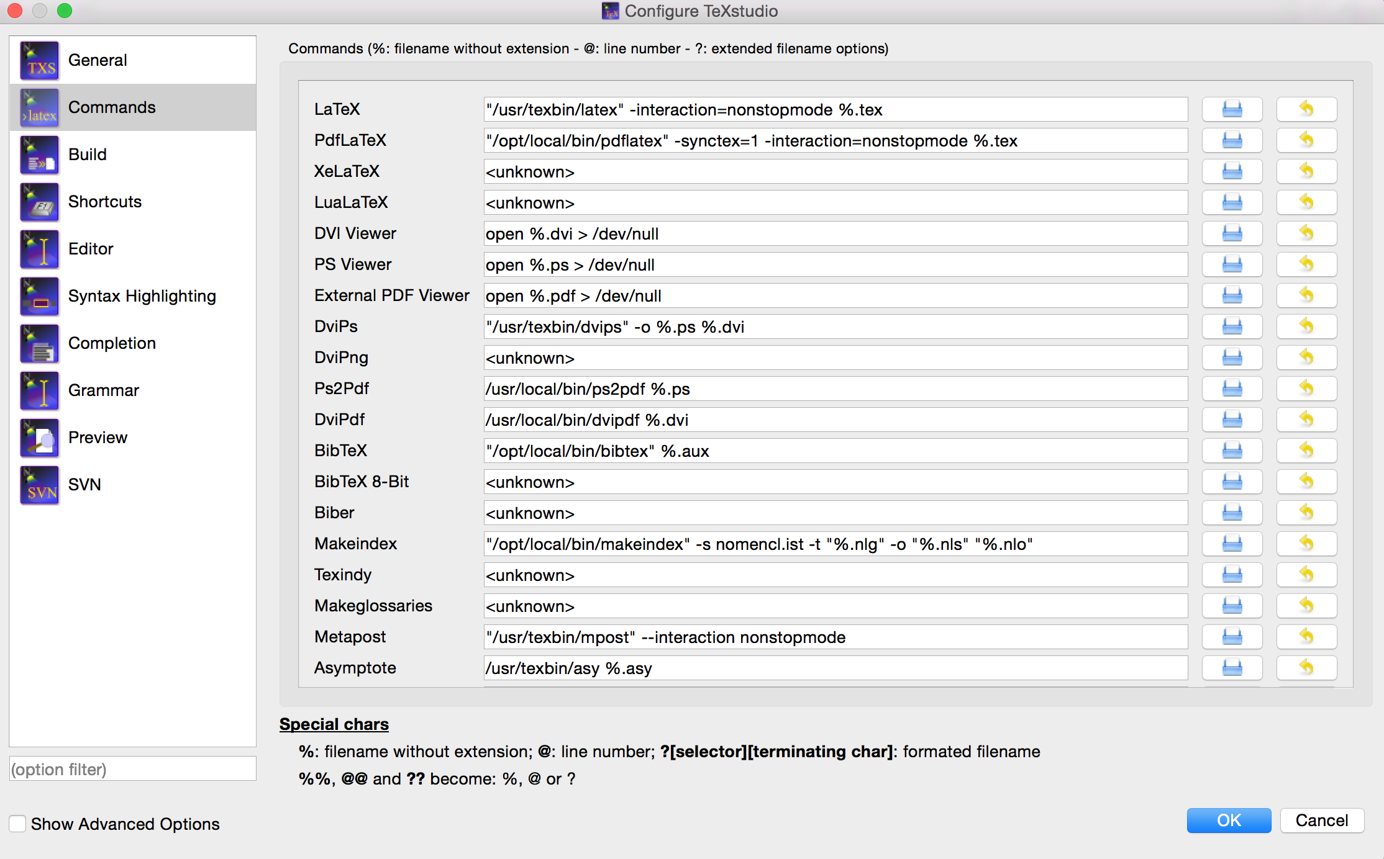The image size is (1384, 859).
Task: Edit the Ps2Pdf command field
Action: (x=835, y=389)
